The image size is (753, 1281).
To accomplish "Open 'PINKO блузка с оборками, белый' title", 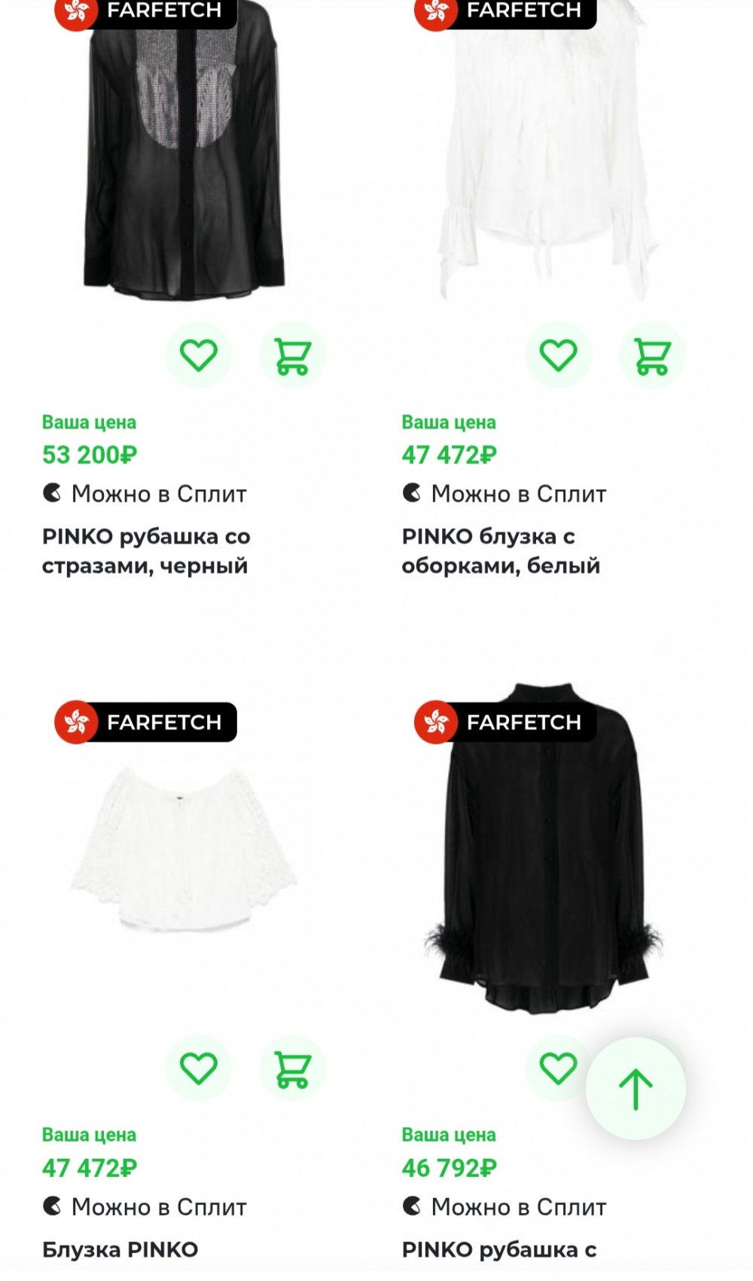I will (x=501, y=551).
